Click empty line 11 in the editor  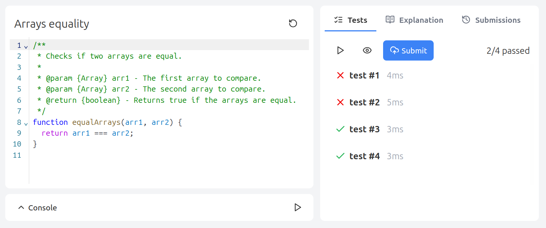169,155
